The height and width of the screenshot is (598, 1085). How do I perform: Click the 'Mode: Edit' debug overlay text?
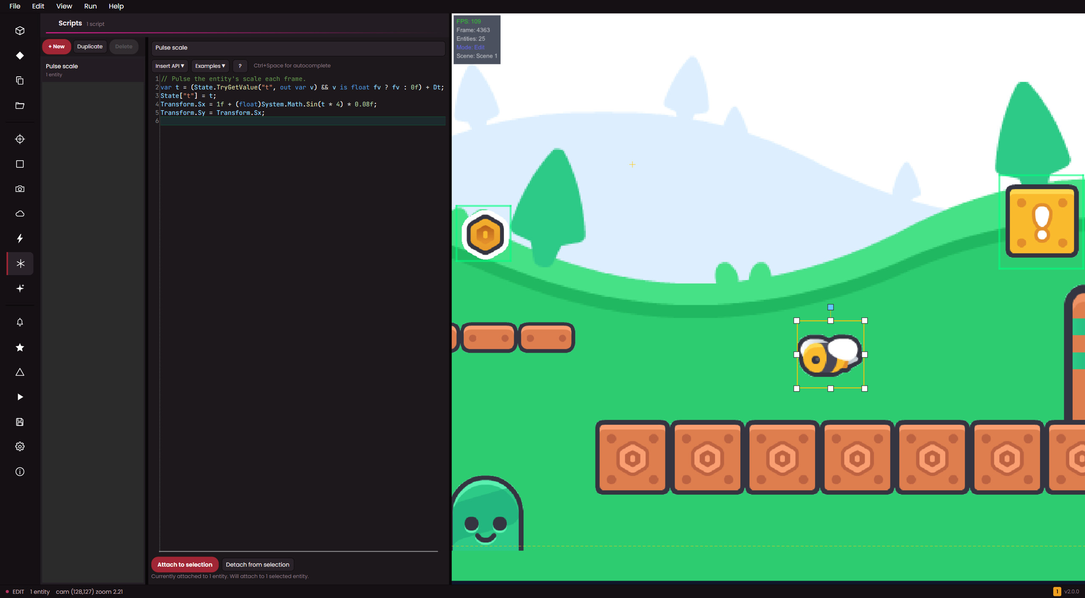(x=470, y=47)
